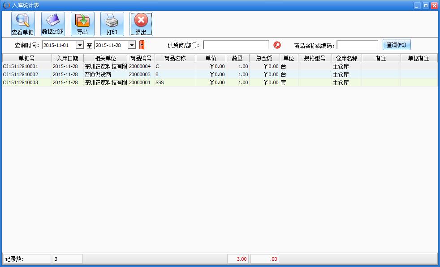Sort by the 单据号 column header
Screen dimensions: 440x267
click(27, 58)
